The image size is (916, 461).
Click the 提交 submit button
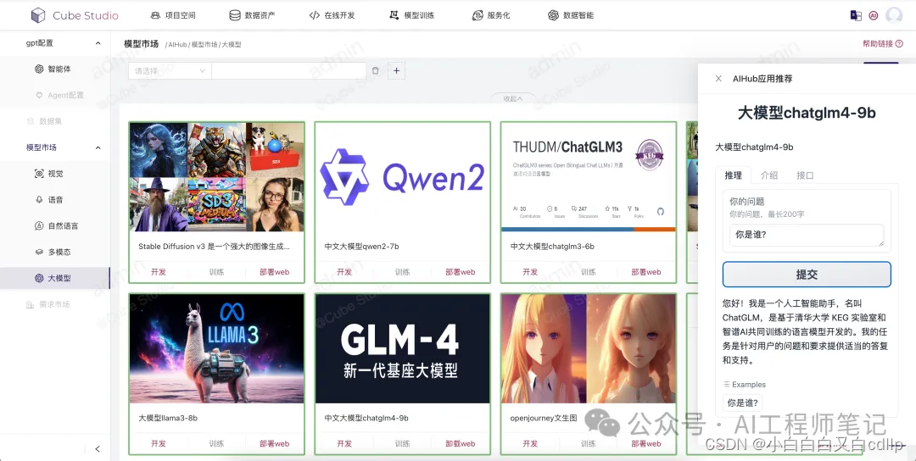pyautogui.click(x=807, y=275)
